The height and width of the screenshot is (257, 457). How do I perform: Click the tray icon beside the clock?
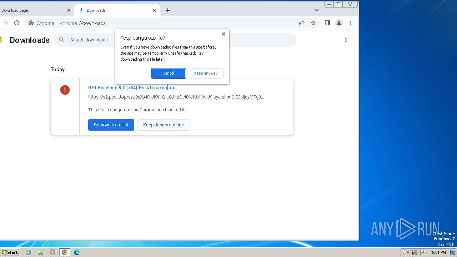click(453, 252)
